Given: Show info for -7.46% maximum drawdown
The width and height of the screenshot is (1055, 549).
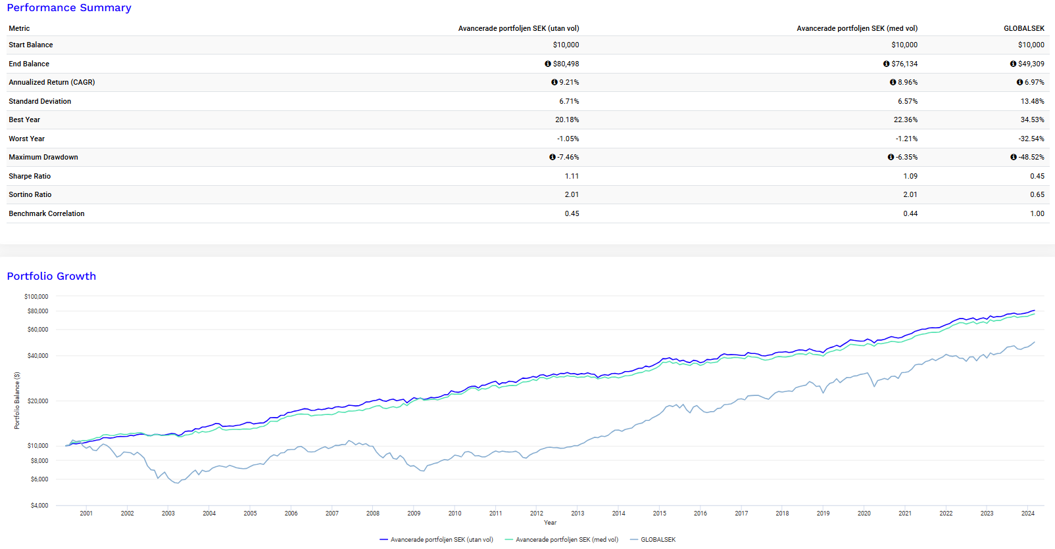Looking at the screenshot, I should [x=552, y=157].
